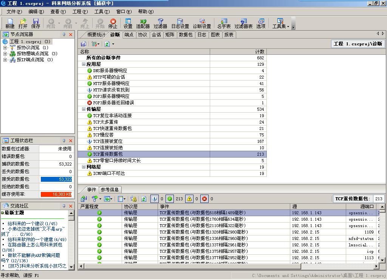The width and height of the screenshot is (387, 280).
Task: Click the 日志设置 (Log Settings) icon
Action: pos(180,22)
